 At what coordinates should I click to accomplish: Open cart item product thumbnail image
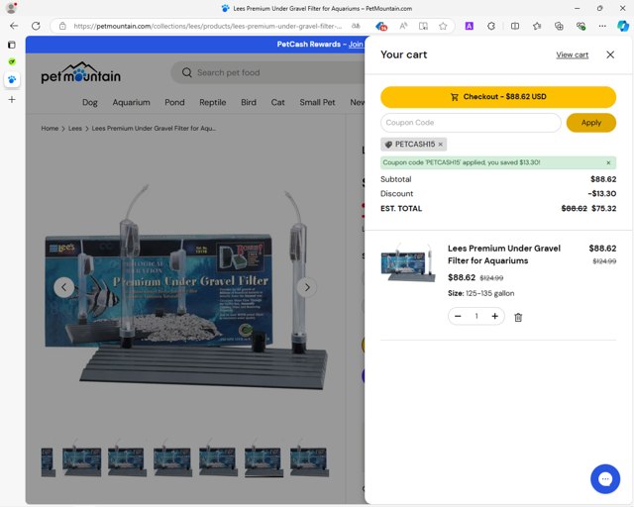408,262
